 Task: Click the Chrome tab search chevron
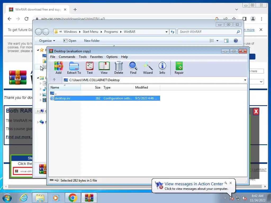[236, 10]
